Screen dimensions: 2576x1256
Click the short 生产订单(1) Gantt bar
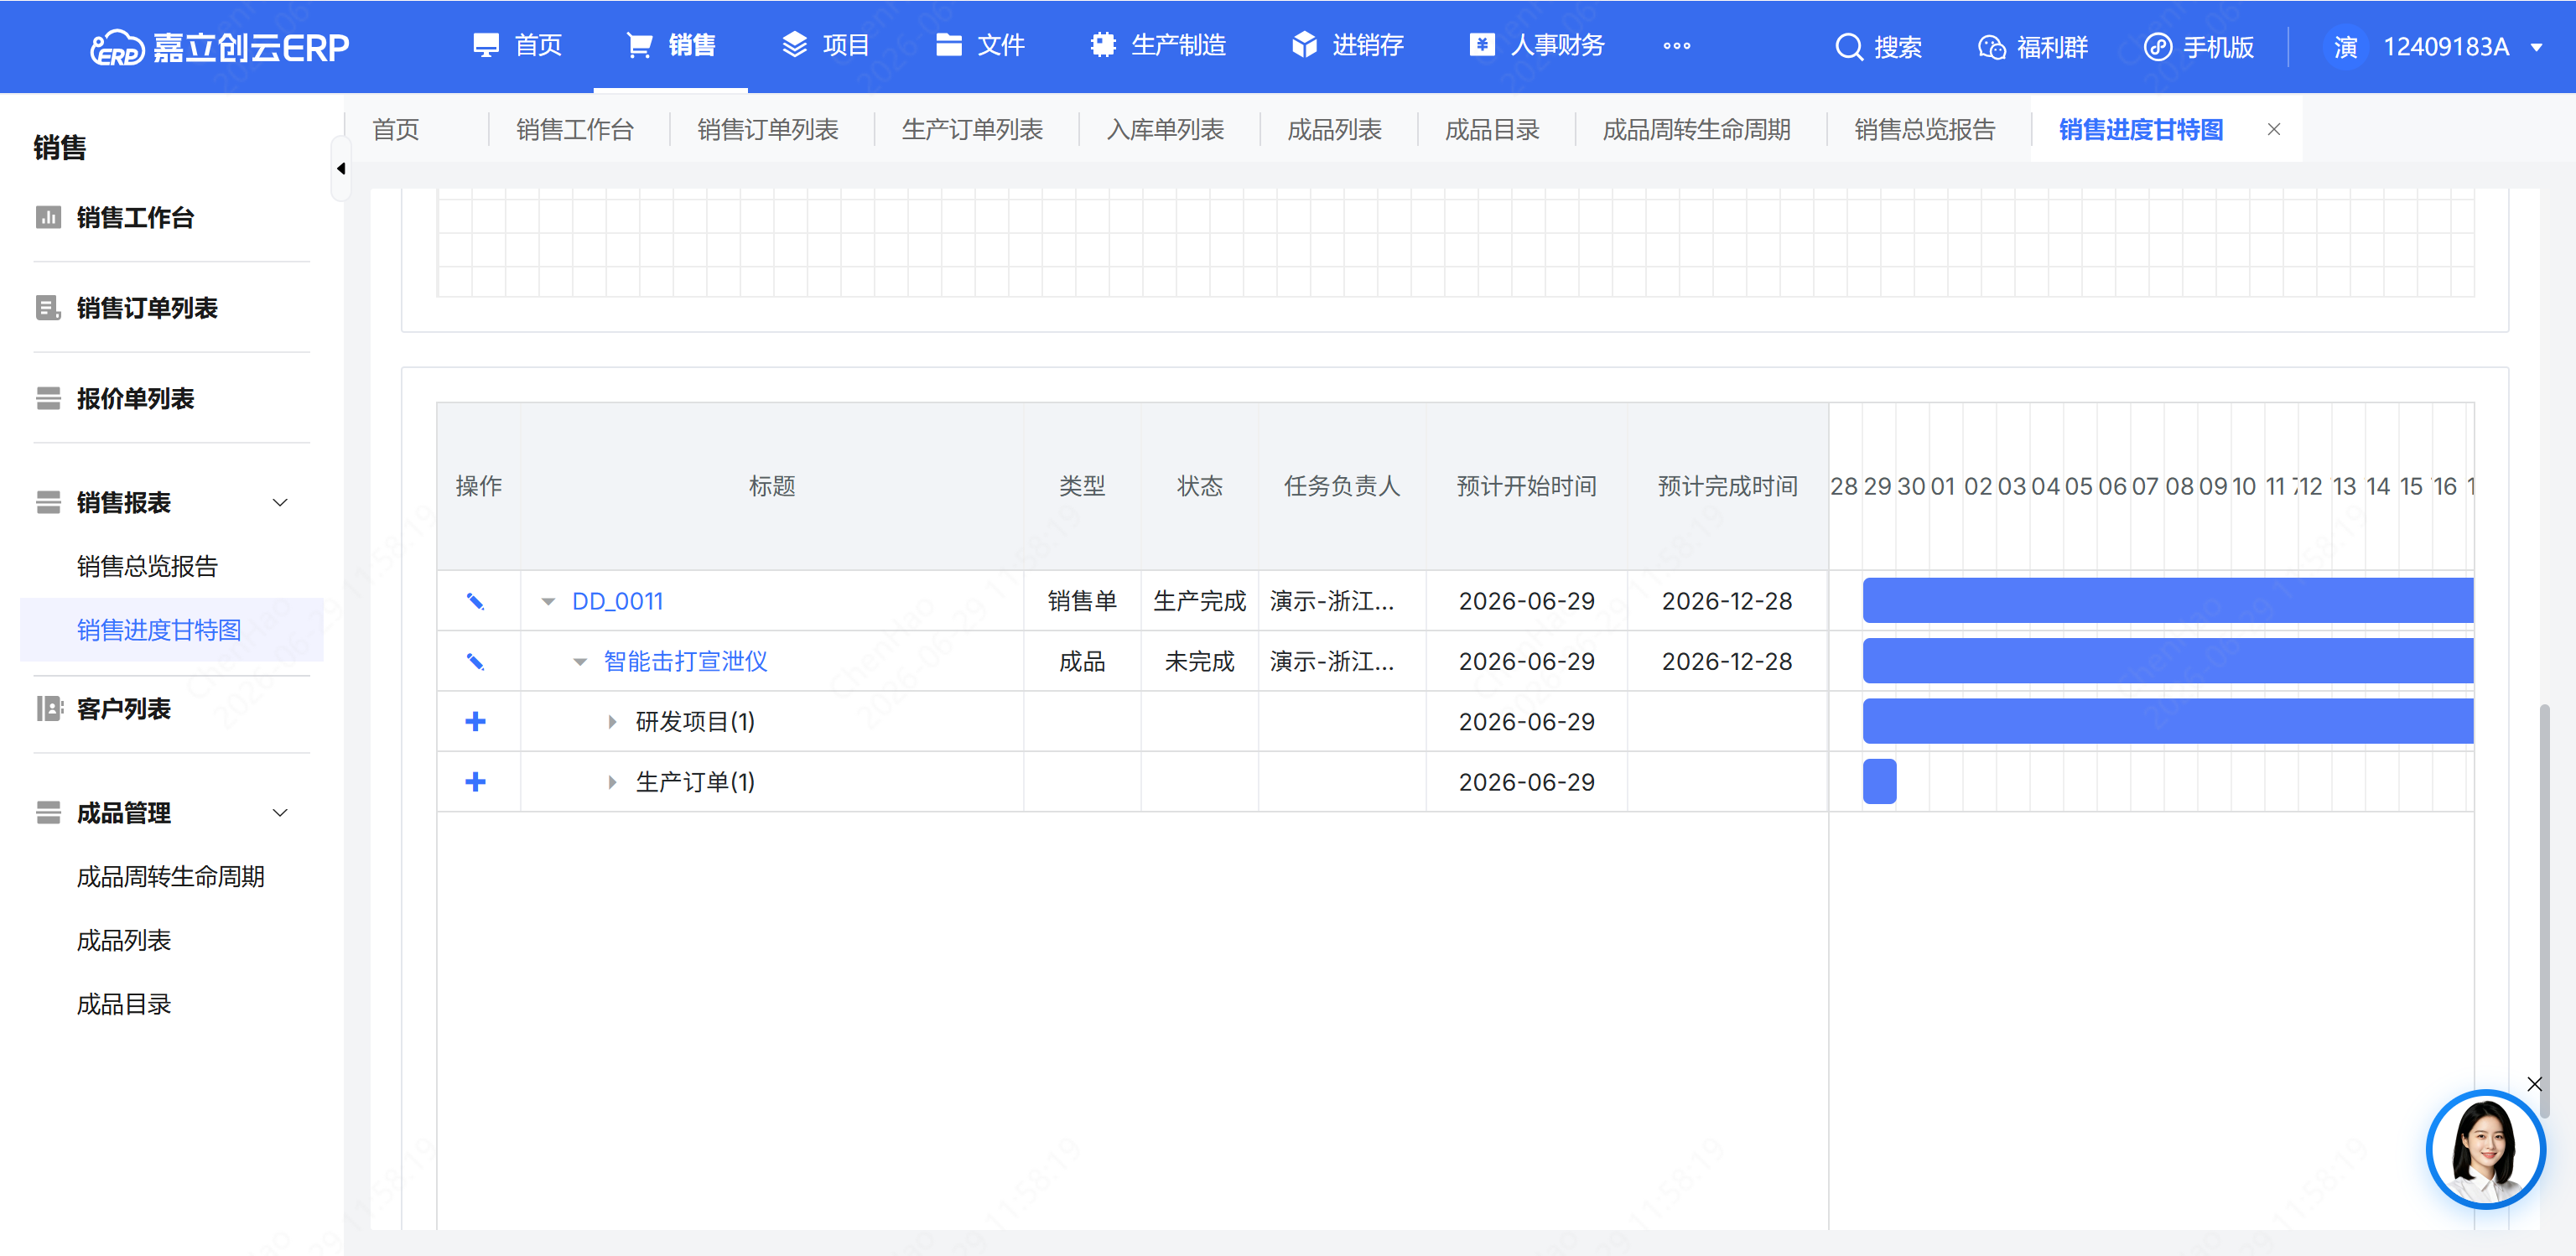pyautogui.click(x=1880, y=781)
